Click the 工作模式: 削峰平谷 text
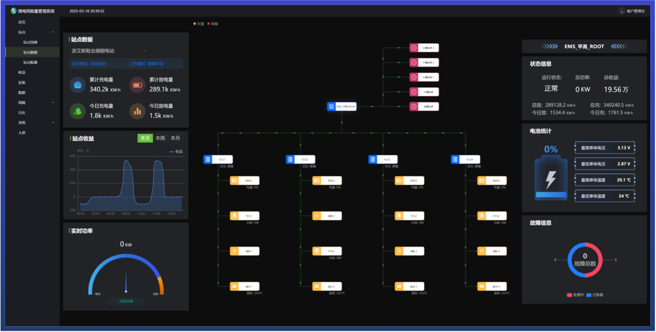Viewport: 656px width, 332px height. [146, 64]
